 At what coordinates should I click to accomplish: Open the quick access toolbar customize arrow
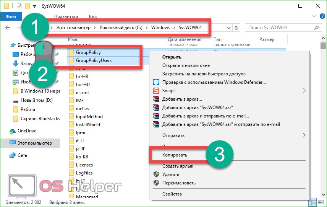[35, 7]
